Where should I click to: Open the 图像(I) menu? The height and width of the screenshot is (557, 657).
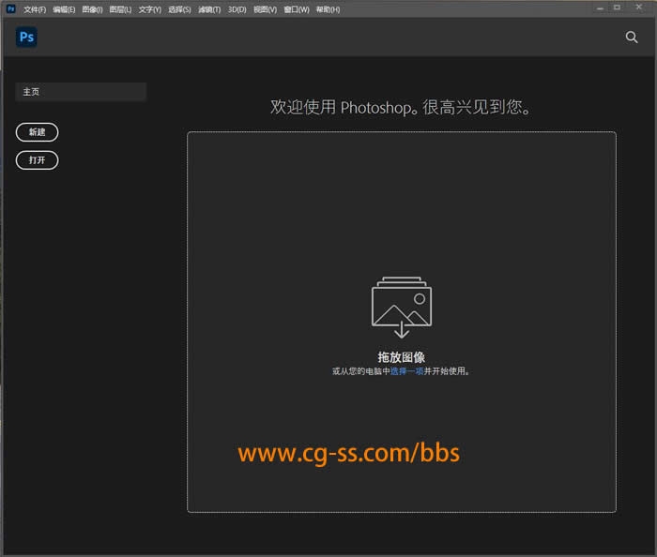click(x=92, y=9)
